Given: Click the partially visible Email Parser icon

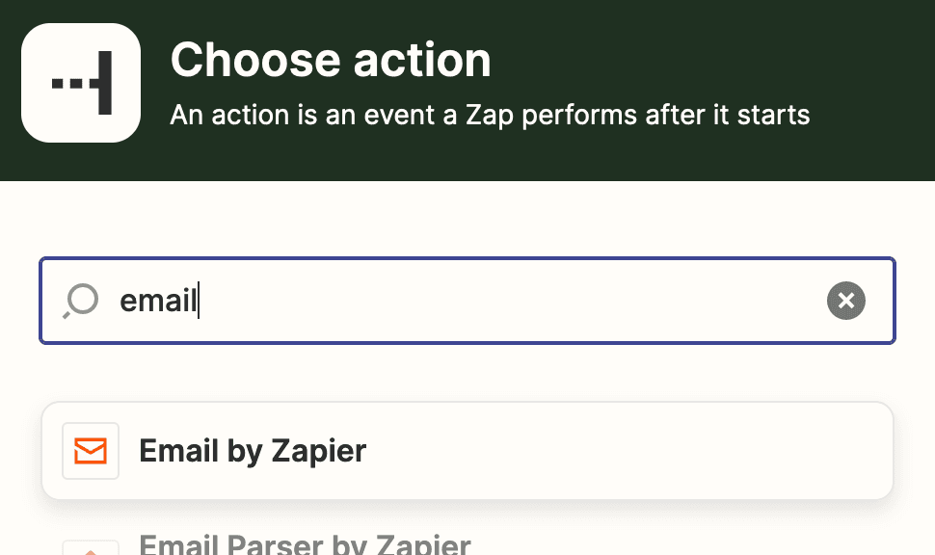Looking at the screenshot, I should pyautogui.click(x=91, y=548).
